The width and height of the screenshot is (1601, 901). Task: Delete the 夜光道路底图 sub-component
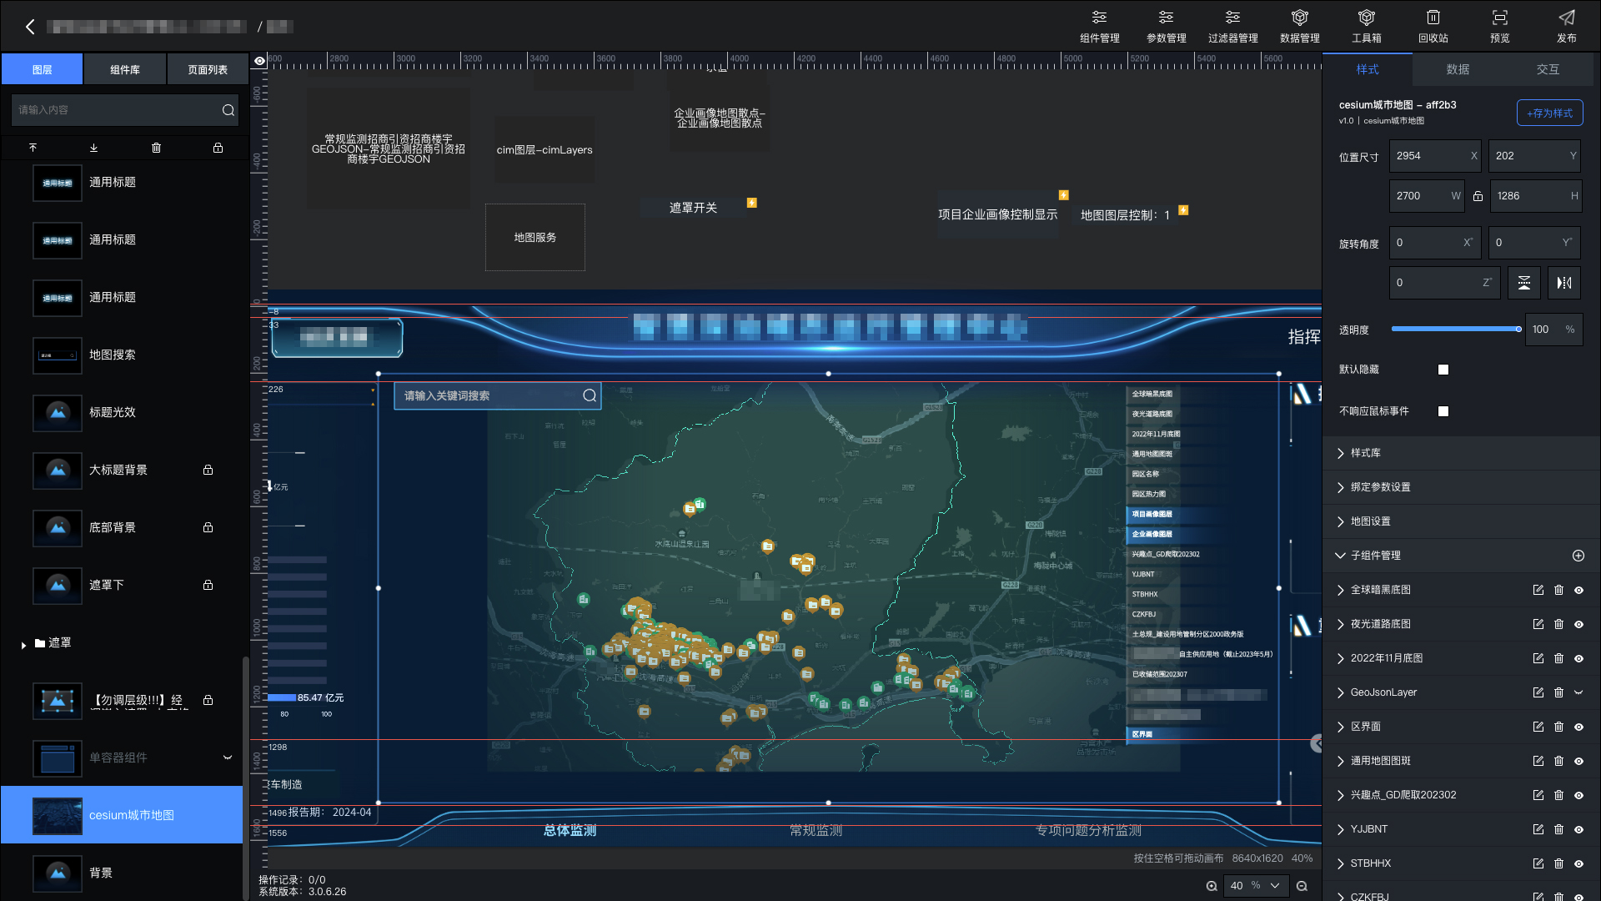click(1558, 624)
